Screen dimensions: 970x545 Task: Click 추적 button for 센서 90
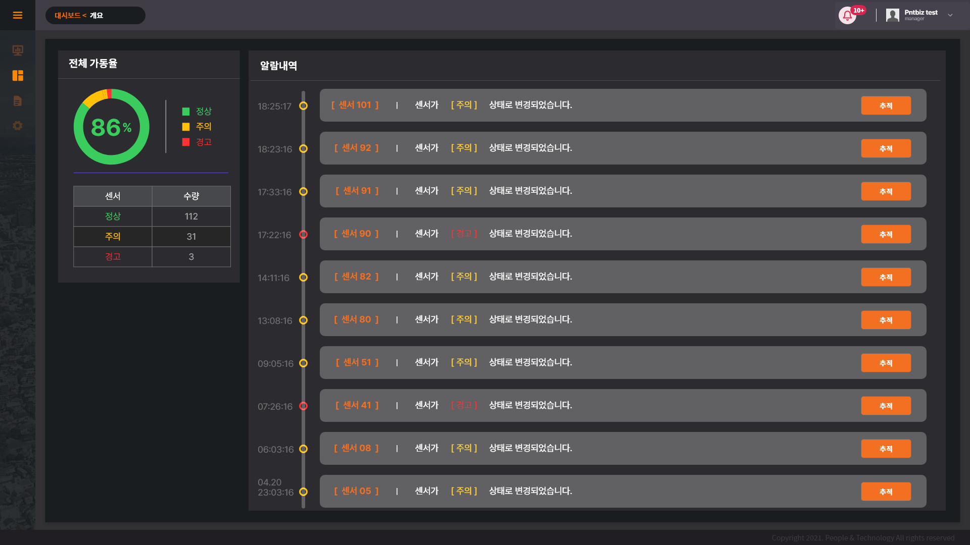(x=886, y=234)
